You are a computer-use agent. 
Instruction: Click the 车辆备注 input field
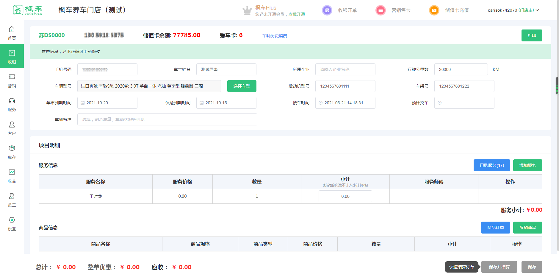167,119
